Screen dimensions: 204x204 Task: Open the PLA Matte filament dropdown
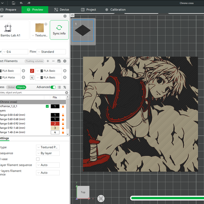pos(10,77)
